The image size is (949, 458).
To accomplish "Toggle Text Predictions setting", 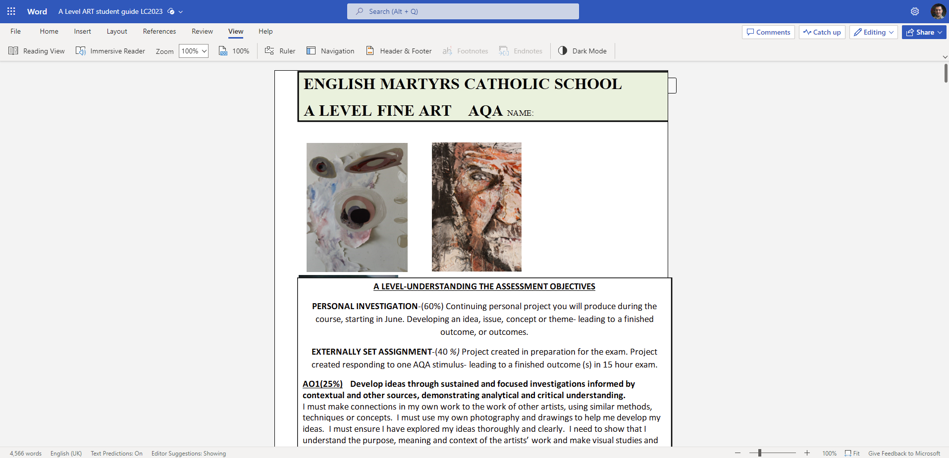I will click(x=116, y=454).
